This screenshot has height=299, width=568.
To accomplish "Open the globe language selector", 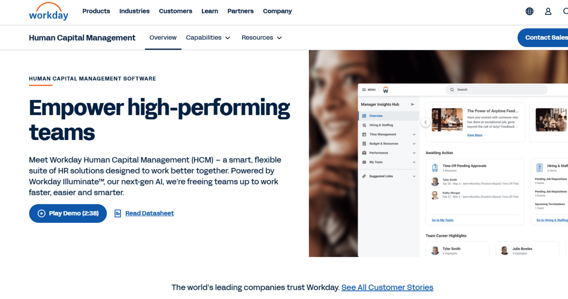I will [529, 11].
